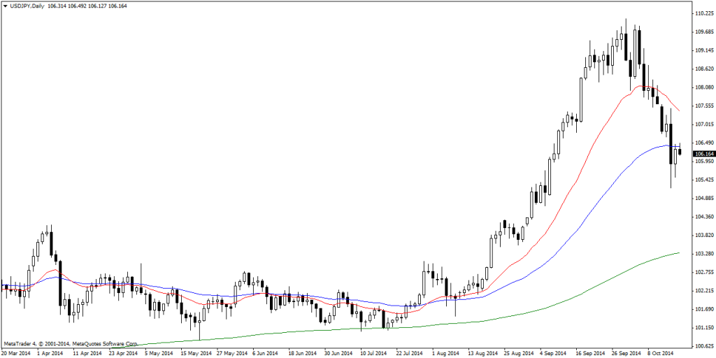Click the 105.950 price scale label

tap(704, 161)
